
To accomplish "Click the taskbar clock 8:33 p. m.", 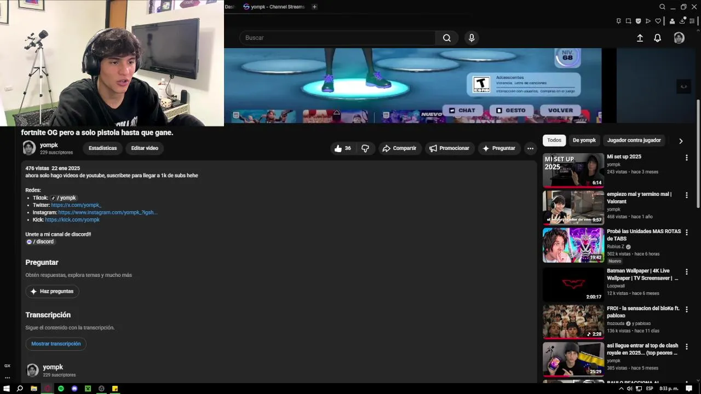I will pyautogui.click(x=669, y=389).
